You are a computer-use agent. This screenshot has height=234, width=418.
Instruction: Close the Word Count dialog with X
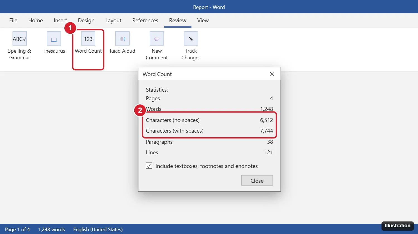pos(272,74)
